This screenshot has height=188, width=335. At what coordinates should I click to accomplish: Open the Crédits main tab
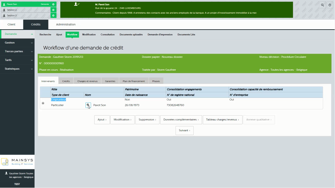click(36, 24)
